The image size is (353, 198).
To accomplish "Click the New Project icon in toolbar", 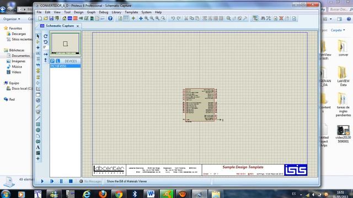I will click(40, 18).
